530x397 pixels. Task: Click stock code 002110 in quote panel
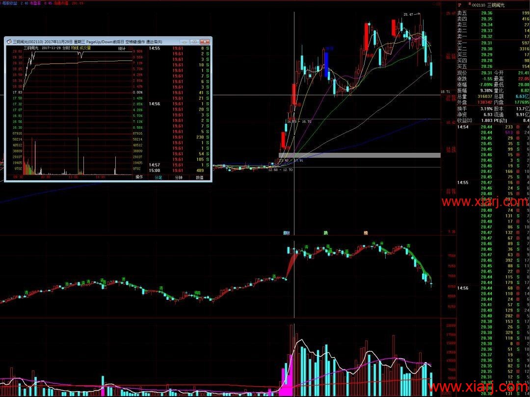(478, 5)
